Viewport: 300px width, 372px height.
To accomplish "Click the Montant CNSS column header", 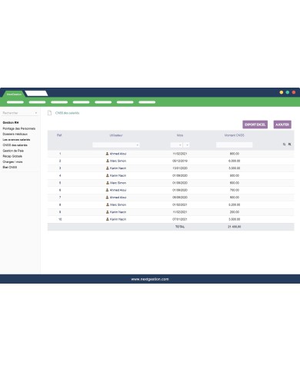I will pos(234,135).
